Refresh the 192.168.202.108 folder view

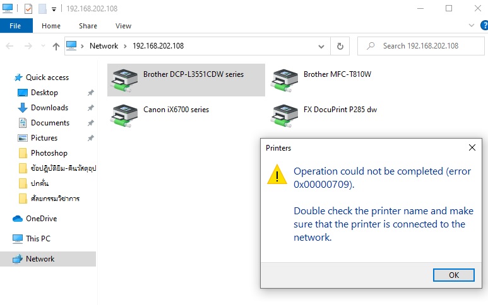[x=340, y=46]
